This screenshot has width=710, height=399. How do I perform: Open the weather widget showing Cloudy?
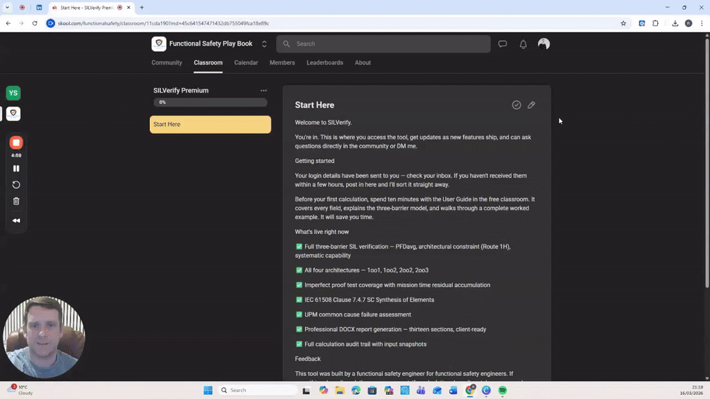click(x=21, y=389)
